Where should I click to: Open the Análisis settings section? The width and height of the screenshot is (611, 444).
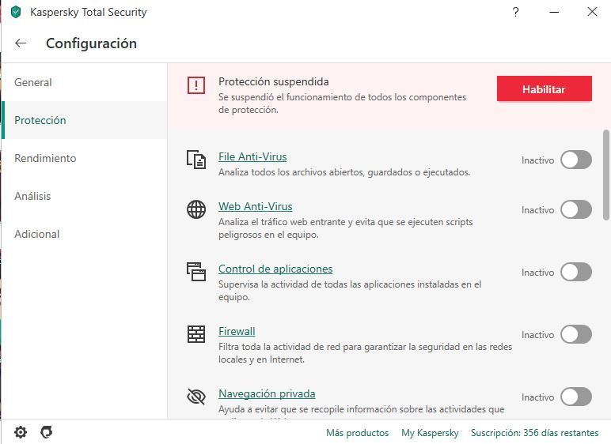pyautogui.click(x=32, y=196)
